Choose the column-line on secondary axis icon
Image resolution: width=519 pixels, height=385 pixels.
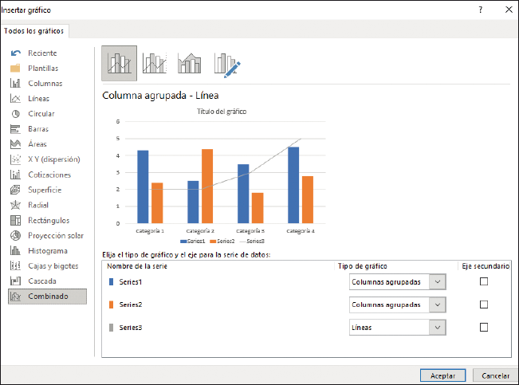(154, 64)
